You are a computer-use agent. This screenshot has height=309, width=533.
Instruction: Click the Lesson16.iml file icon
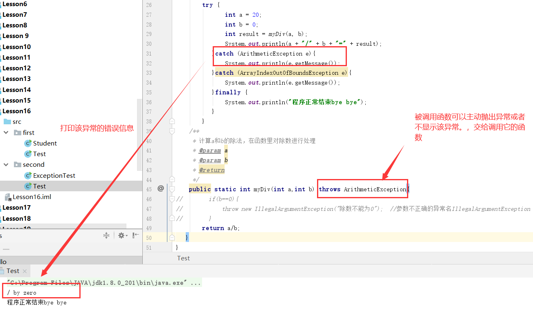point(7,197)
